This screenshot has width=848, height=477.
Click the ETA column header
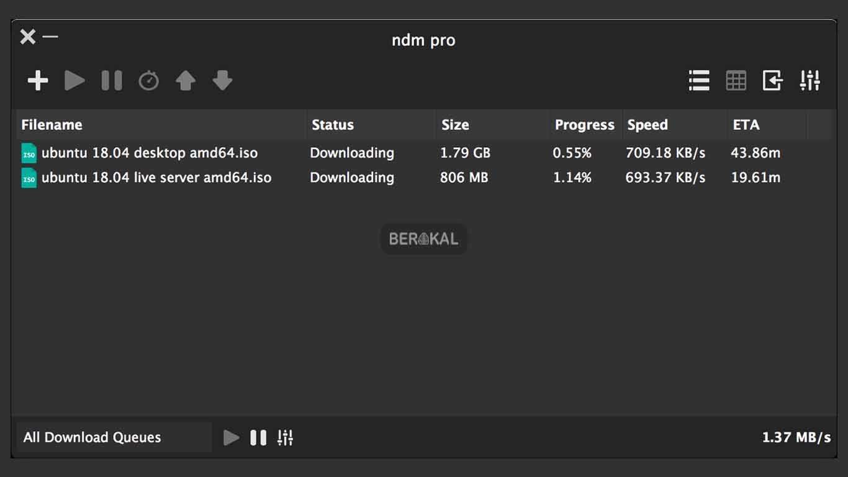pyautogui.click(x=746, y=125)
